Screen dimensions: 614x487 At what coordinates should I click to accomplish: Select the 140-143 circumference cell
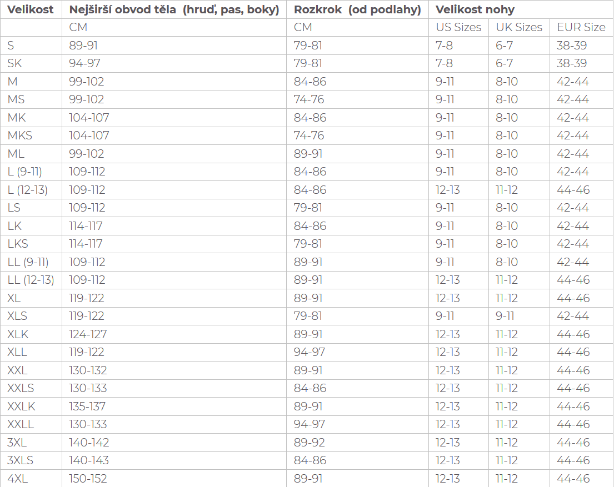(89, 460)
